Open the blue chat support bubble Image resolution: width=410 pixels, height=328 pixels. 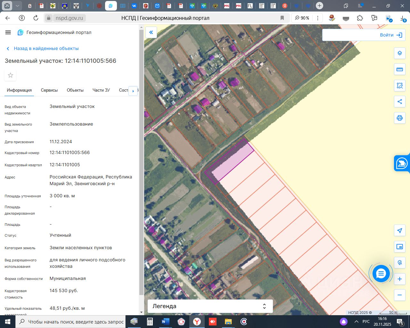pyautogui.click(x=381, y=274)
